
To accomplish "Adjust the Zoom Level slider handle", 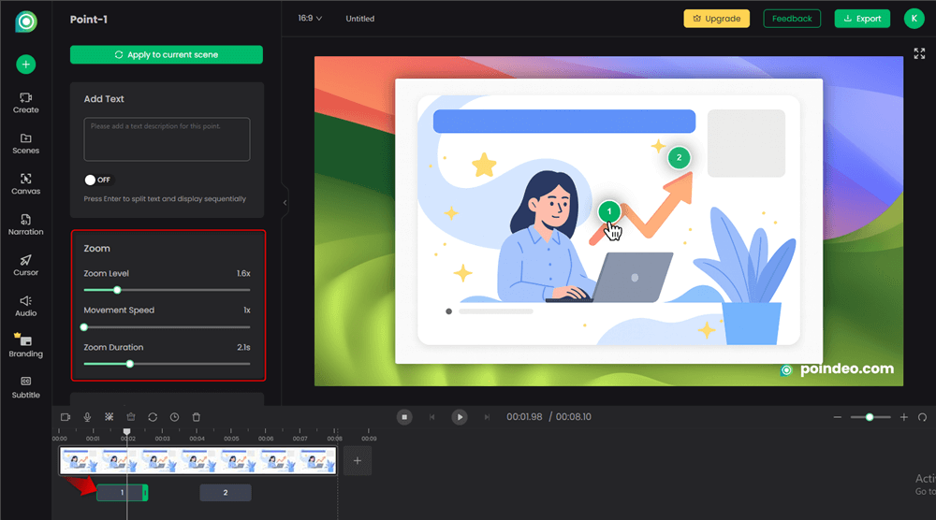I will [117, 290].
